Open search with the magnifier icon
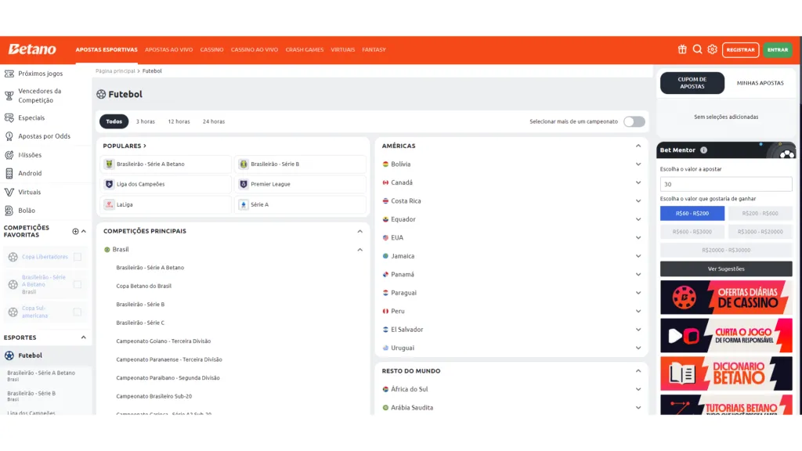 pyautogui.click(x=697, y=49)
